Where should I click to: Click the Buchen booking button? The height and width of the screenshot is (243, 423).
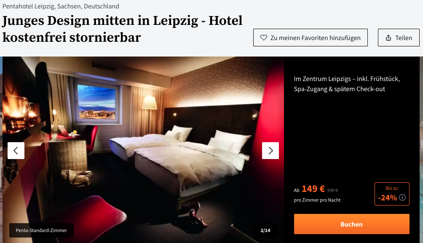tap(351, 224)
